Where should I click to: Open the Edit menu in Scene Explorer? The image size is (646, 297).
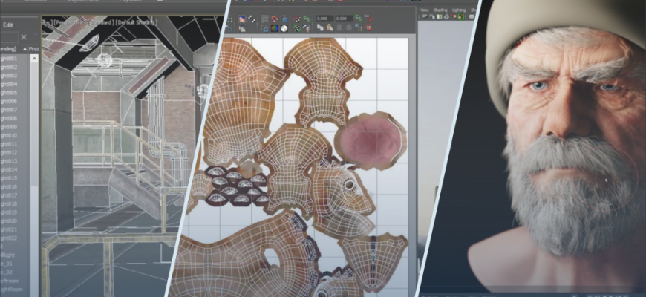8,25
